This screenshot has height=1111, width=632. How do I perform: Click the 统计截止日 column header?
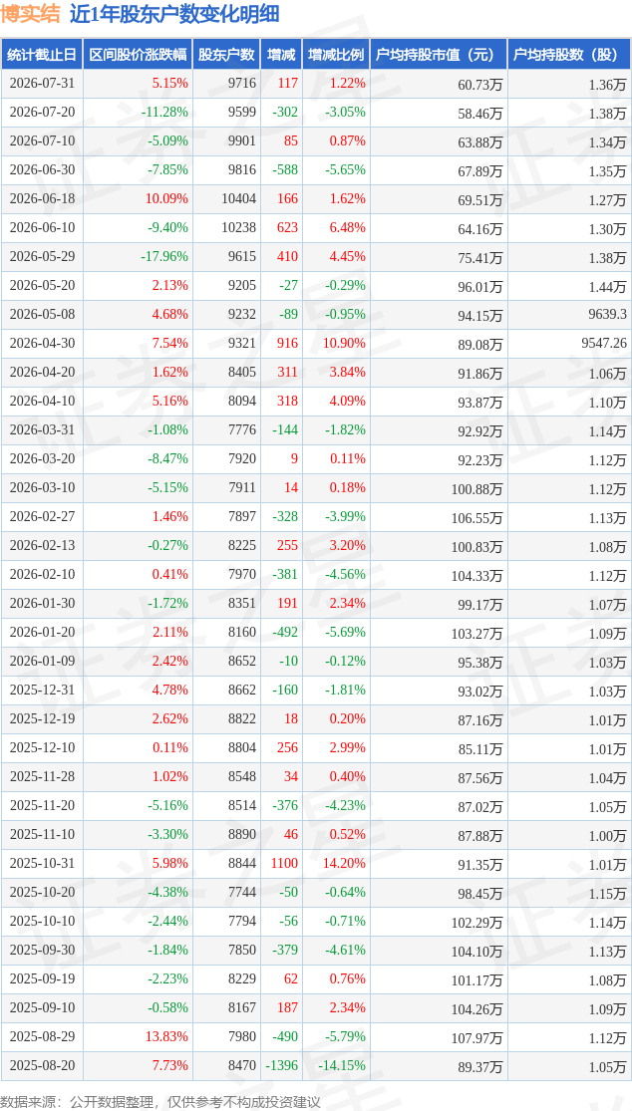point(42,55)
